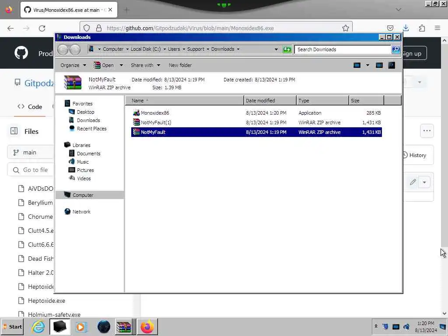The height and width of the screenshot is (336, 448).
Task: Expand the Downloads breadcrumb dropdown arrow
Action: [238, 49]
